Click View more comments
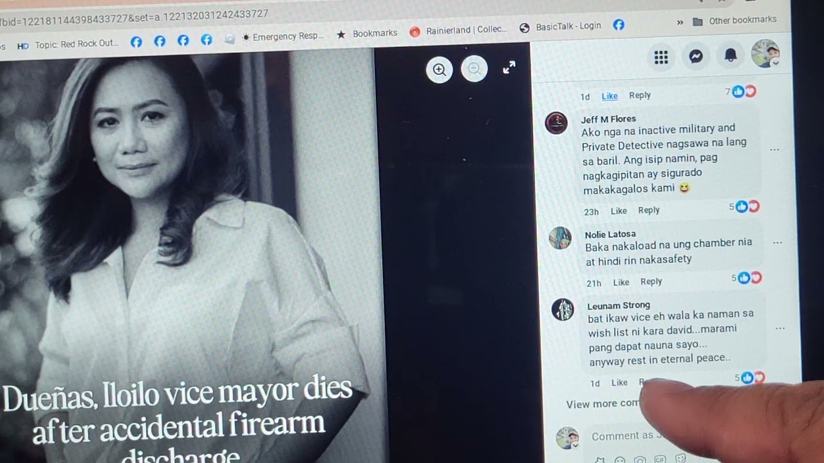 (x=603, y=404)
